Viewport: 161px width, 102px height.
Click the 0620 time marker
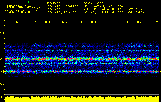pos(156,22)
